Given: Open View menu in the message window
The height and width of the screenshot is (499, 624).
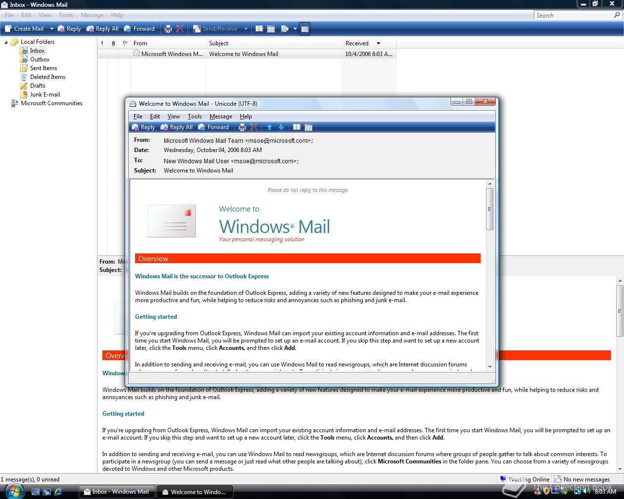Looking at the screenshot, I should (x=174, y=116).
